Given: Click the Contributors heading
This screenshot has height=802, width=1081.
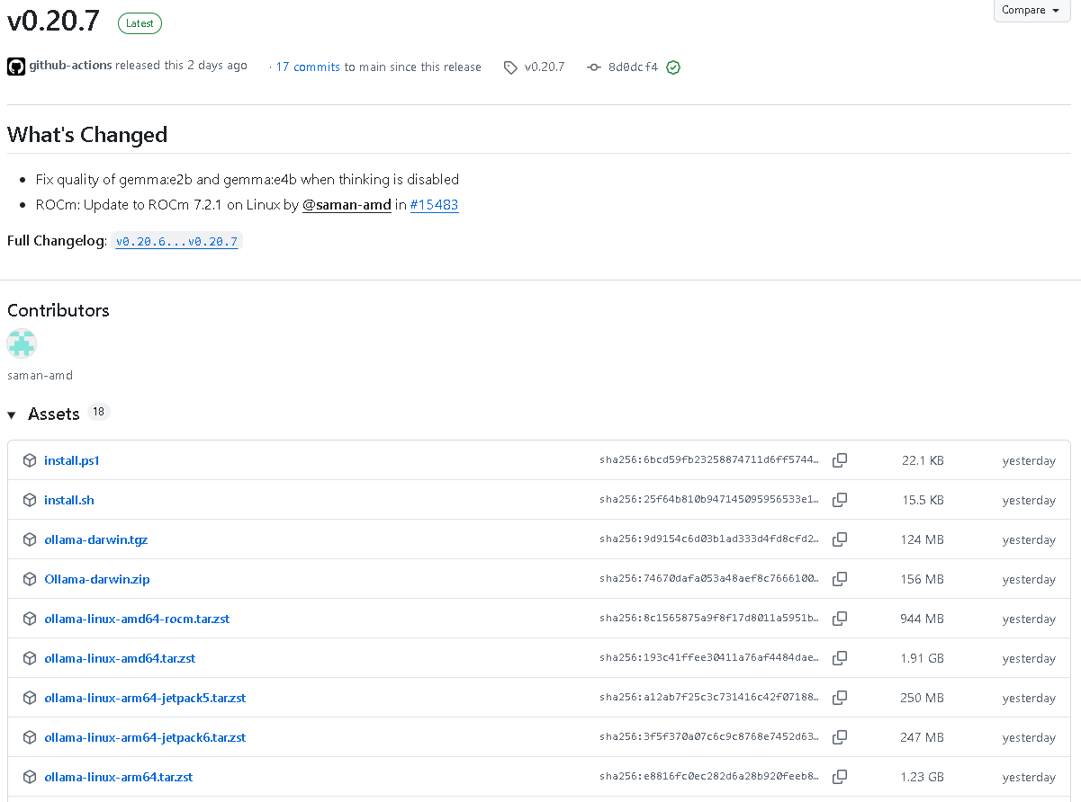Looking at the screenshot, I should pyautogui.click(x=59, y=310).
